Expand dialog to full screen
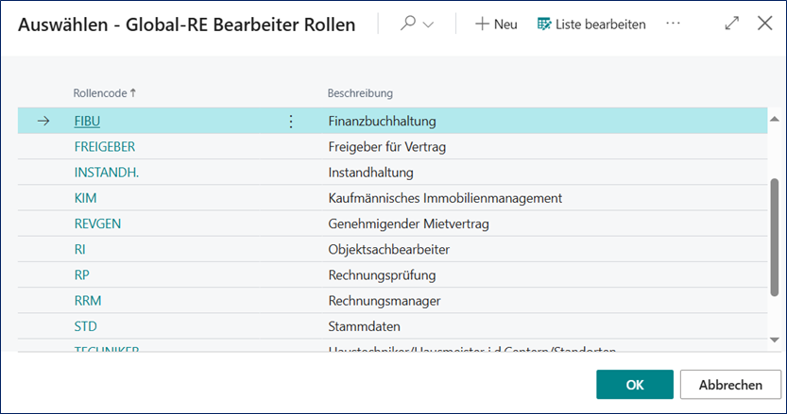787x414 pixels. (x=732, y=25)
